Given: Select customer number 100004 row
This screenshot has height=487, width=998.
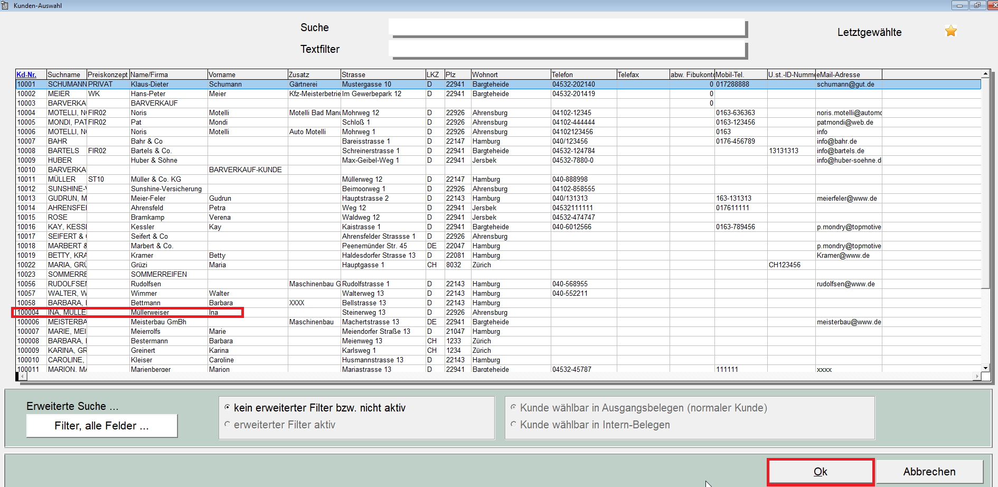Looking at the screenshot, I should (498, 312).
